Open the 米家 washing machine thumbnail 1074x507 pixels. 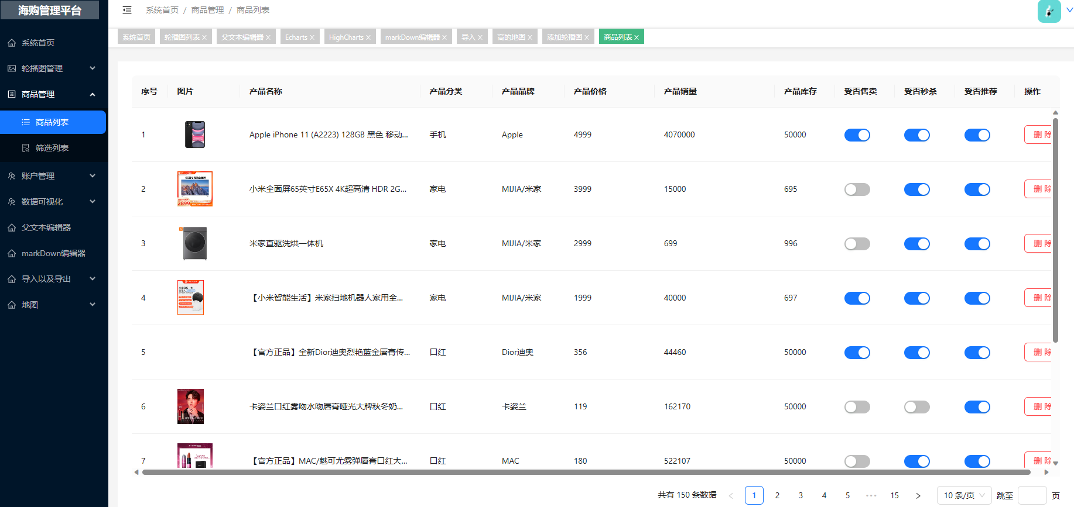pos(195,243)
